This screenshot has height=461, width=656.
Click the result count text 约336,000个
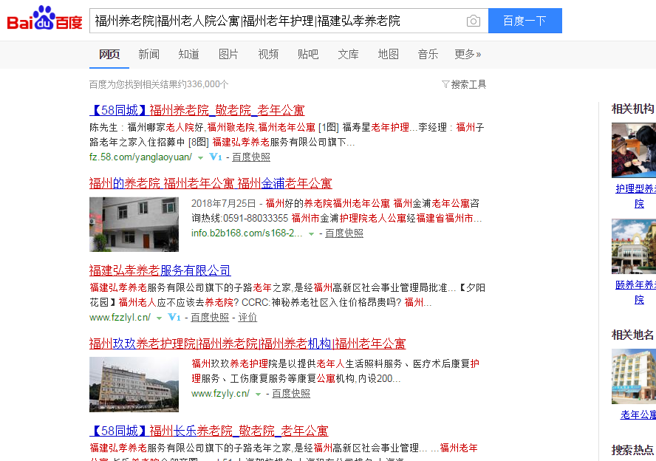[x=202, y=84]
